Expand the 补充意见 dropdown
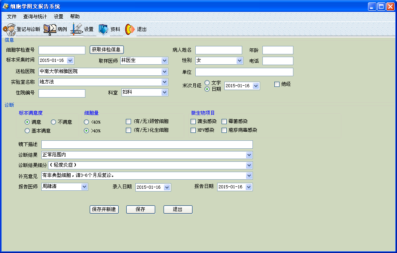Screen dimensions: 397x253 tap(249, 176)
